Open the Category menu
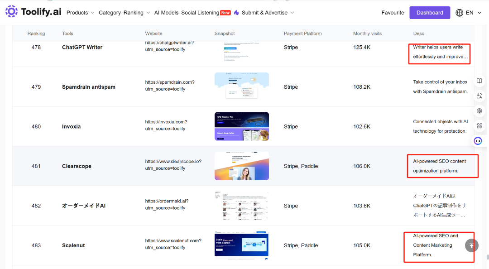This screenshot has width=489, height=269. click(x=110, y=13)
